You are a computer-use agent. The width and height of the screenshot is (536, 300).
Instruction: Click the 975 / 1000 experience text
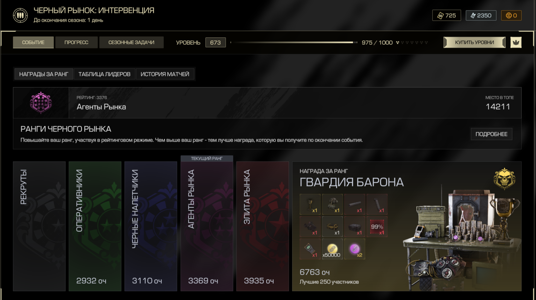(x=377, y=42)
